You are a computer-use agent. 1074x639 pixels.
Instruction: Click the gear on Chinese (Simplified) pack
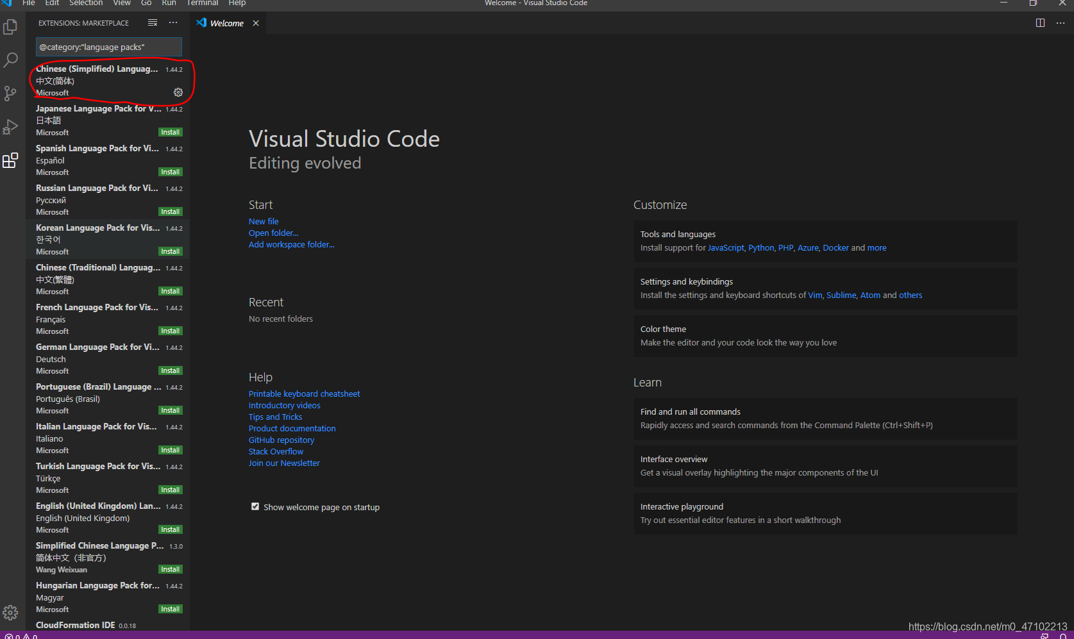178,92
